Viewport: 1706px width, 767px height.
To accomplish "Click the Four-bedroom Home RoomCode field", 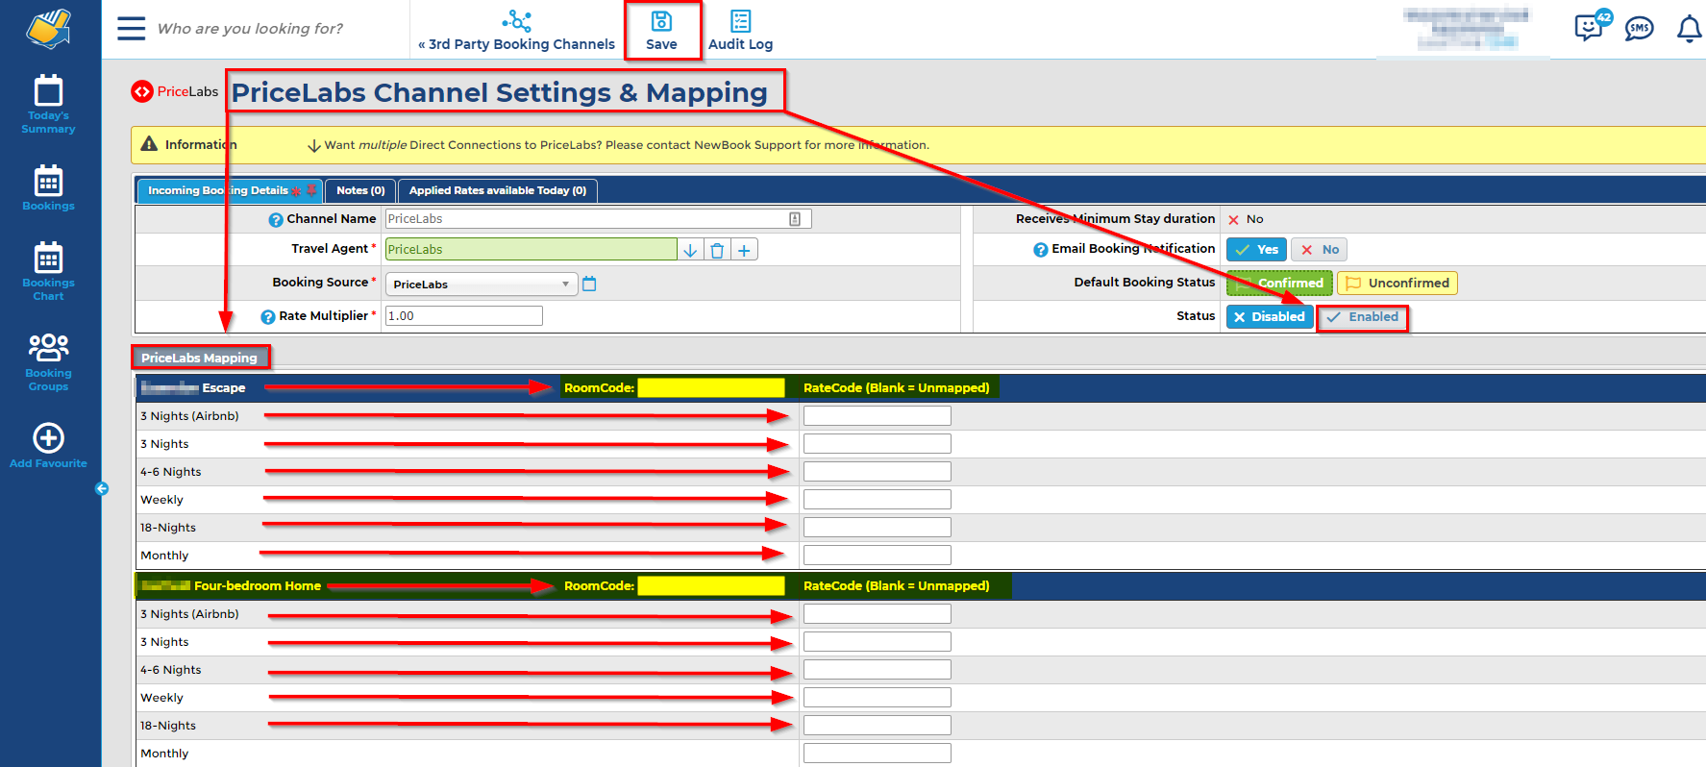I will (711, 585).
